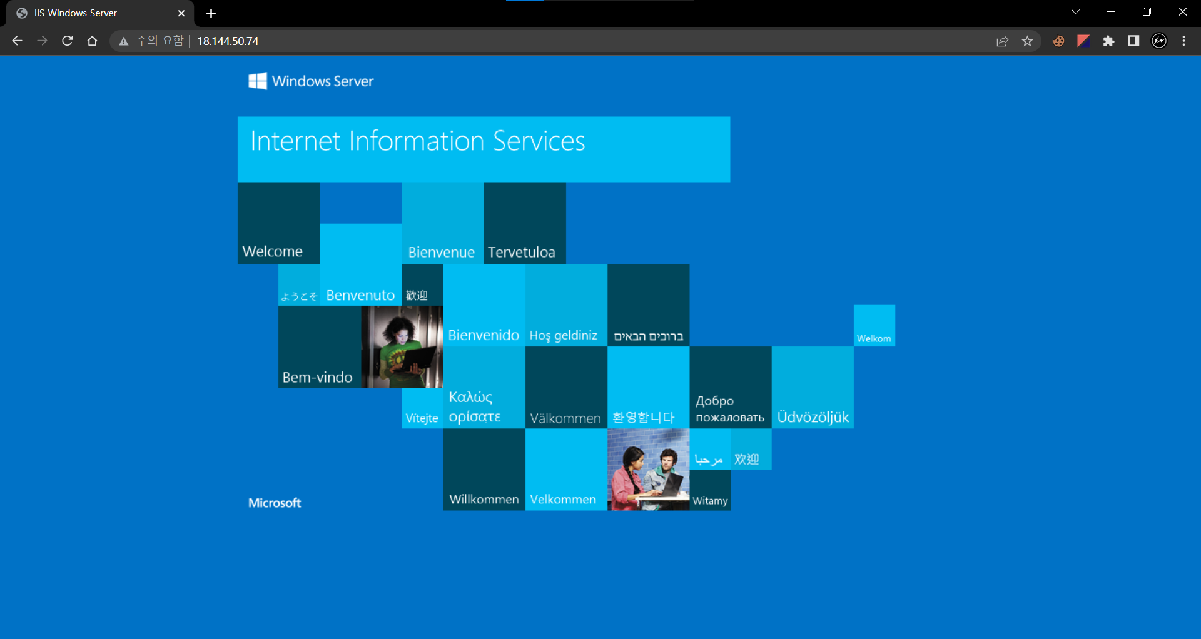Viewport: 1201px width, 639px height.
Task: Click the two students photo tile
Action: [x=649, y=470]
